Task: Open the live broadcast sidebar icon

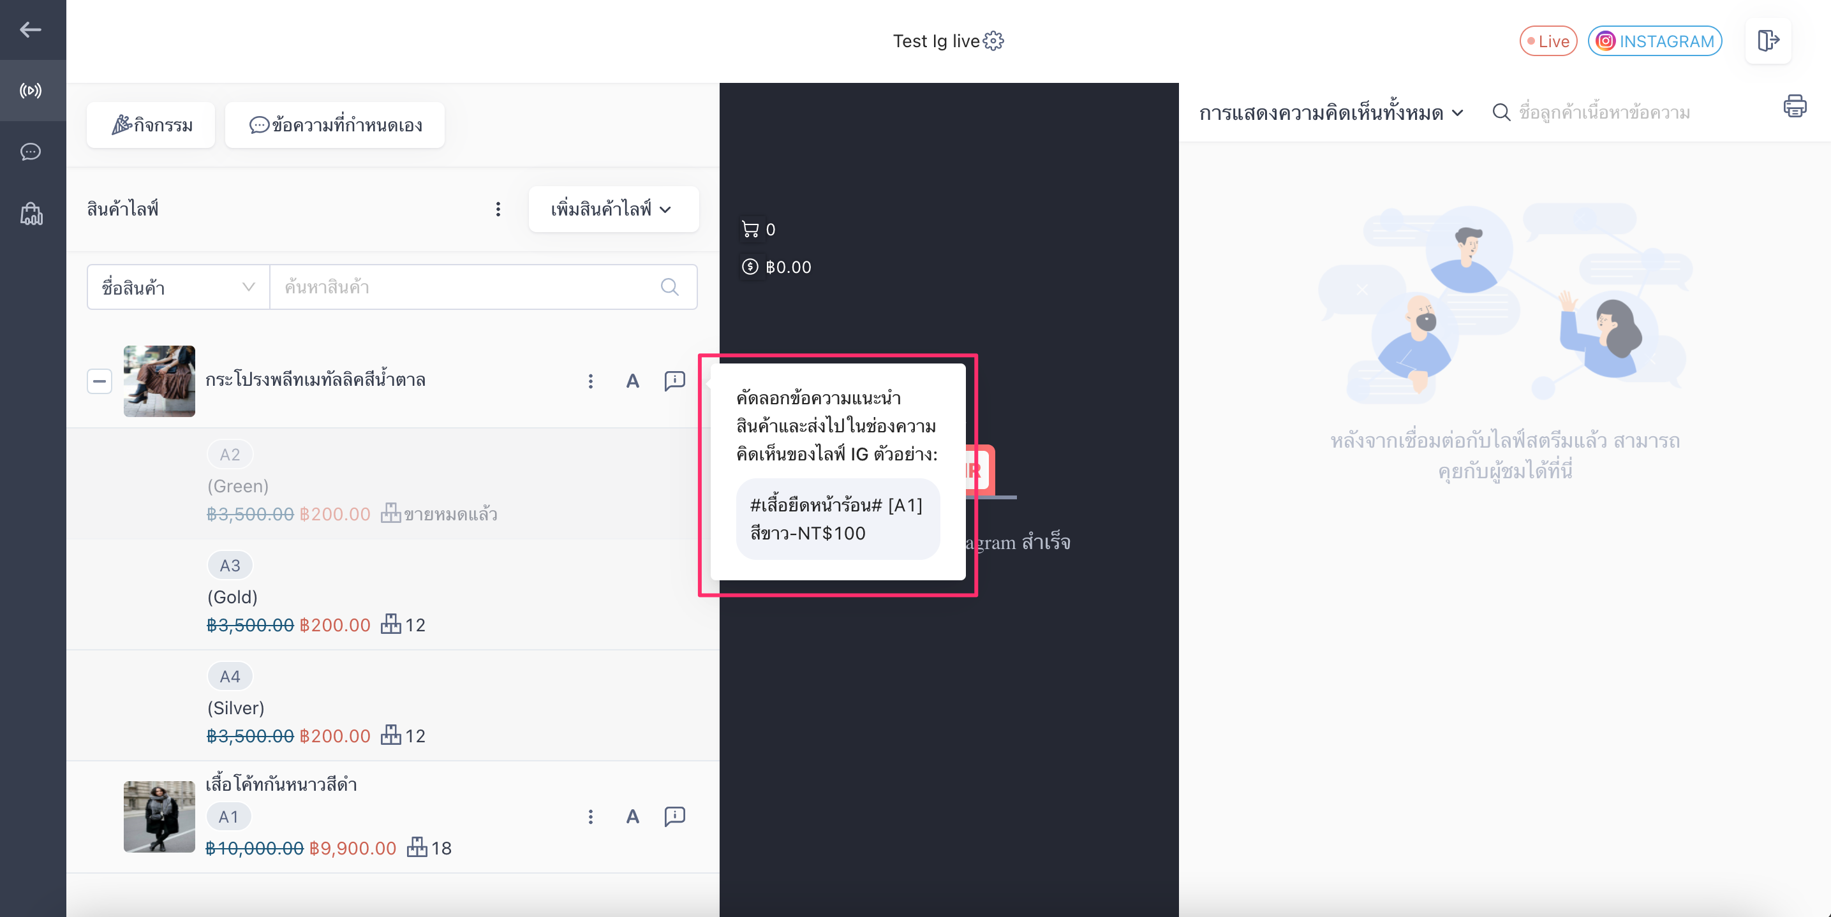Action: 31,90
